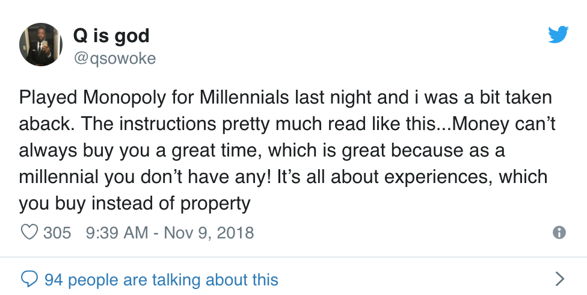The width and height of the screenshot is (587, 295).
Task: Click the 305 likes count
Action: coord(58,232)
